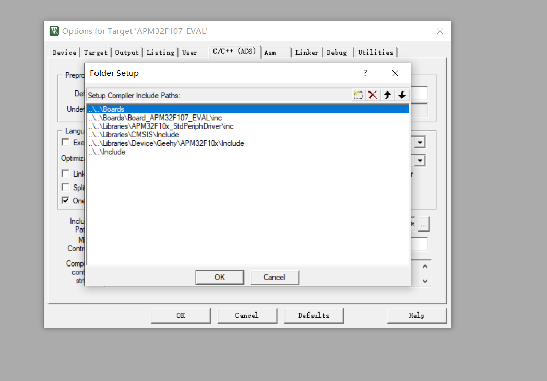Screen dimensions: 547x381
Task: Switch to the Device tab
Action: point(65,53)
